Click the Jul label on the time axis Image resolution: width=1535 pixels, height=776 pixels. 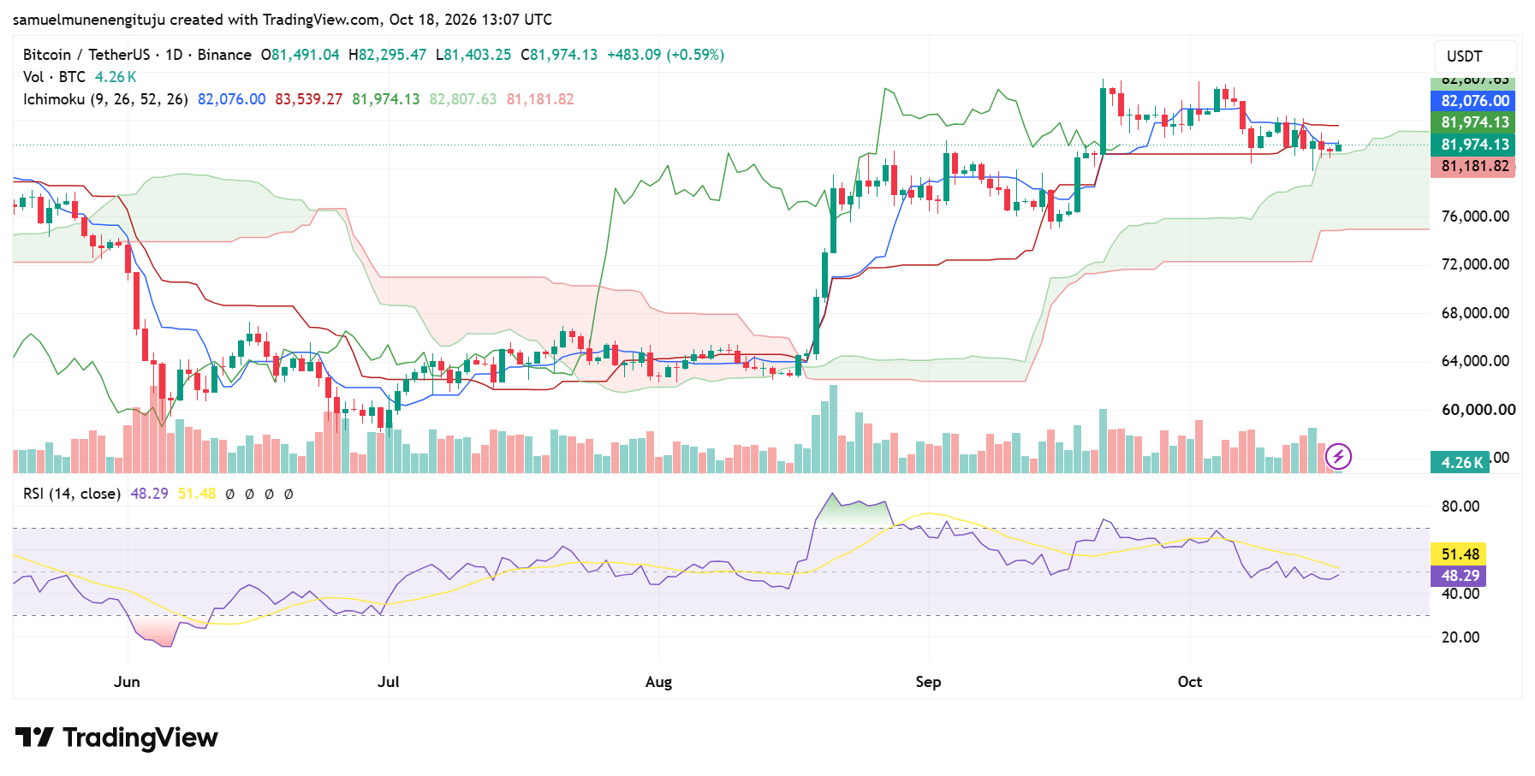pyautogui.click(x=388, y=682)
